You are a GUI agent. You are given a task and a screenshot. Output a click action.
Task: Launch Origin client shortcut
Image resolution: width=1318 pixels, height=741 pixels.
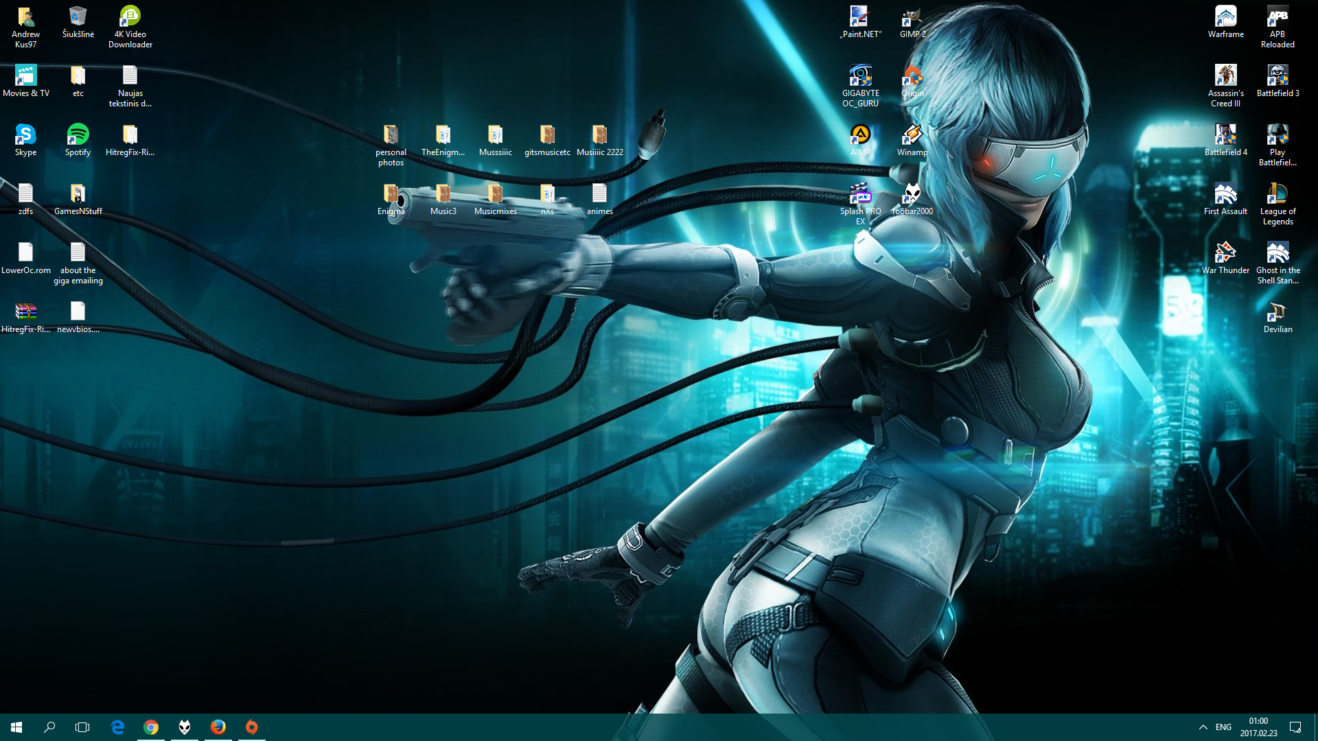pos(912,82)
